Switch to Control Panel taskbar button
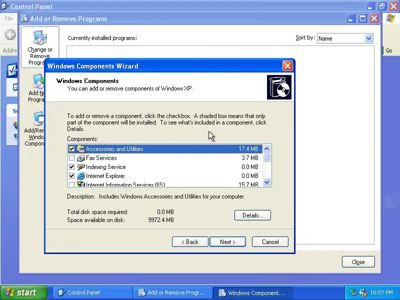 pos(92,292)
